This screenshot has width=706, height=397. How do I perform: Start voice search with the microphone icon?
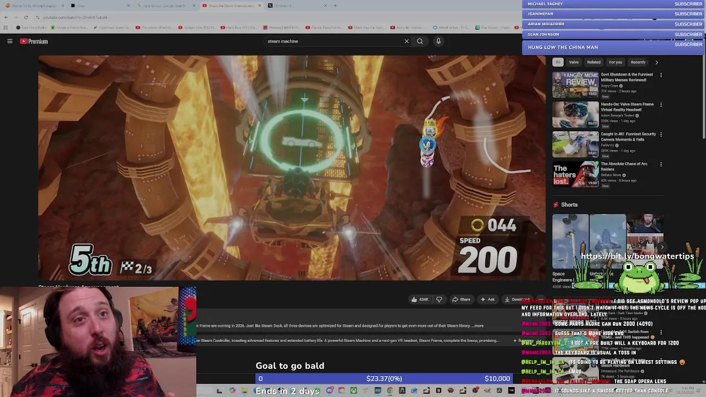tap(438, 41)
